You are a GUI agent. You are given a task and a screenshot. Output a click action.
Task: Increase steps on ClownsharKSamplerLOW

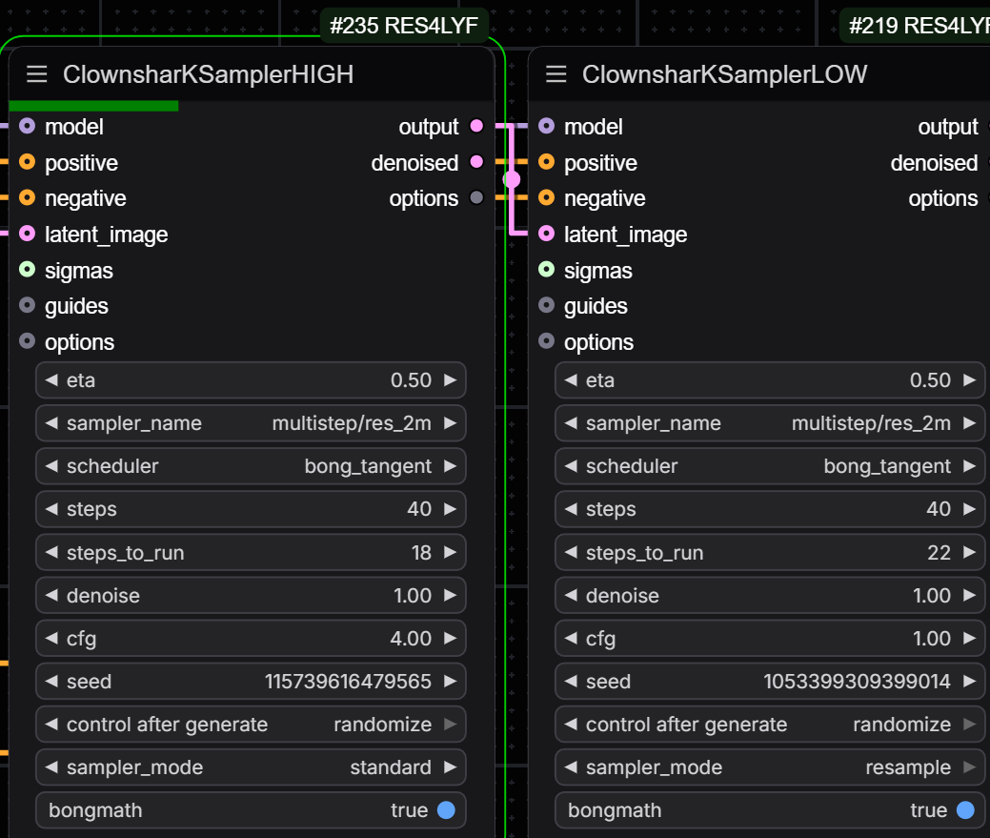[x=969, y=509]
